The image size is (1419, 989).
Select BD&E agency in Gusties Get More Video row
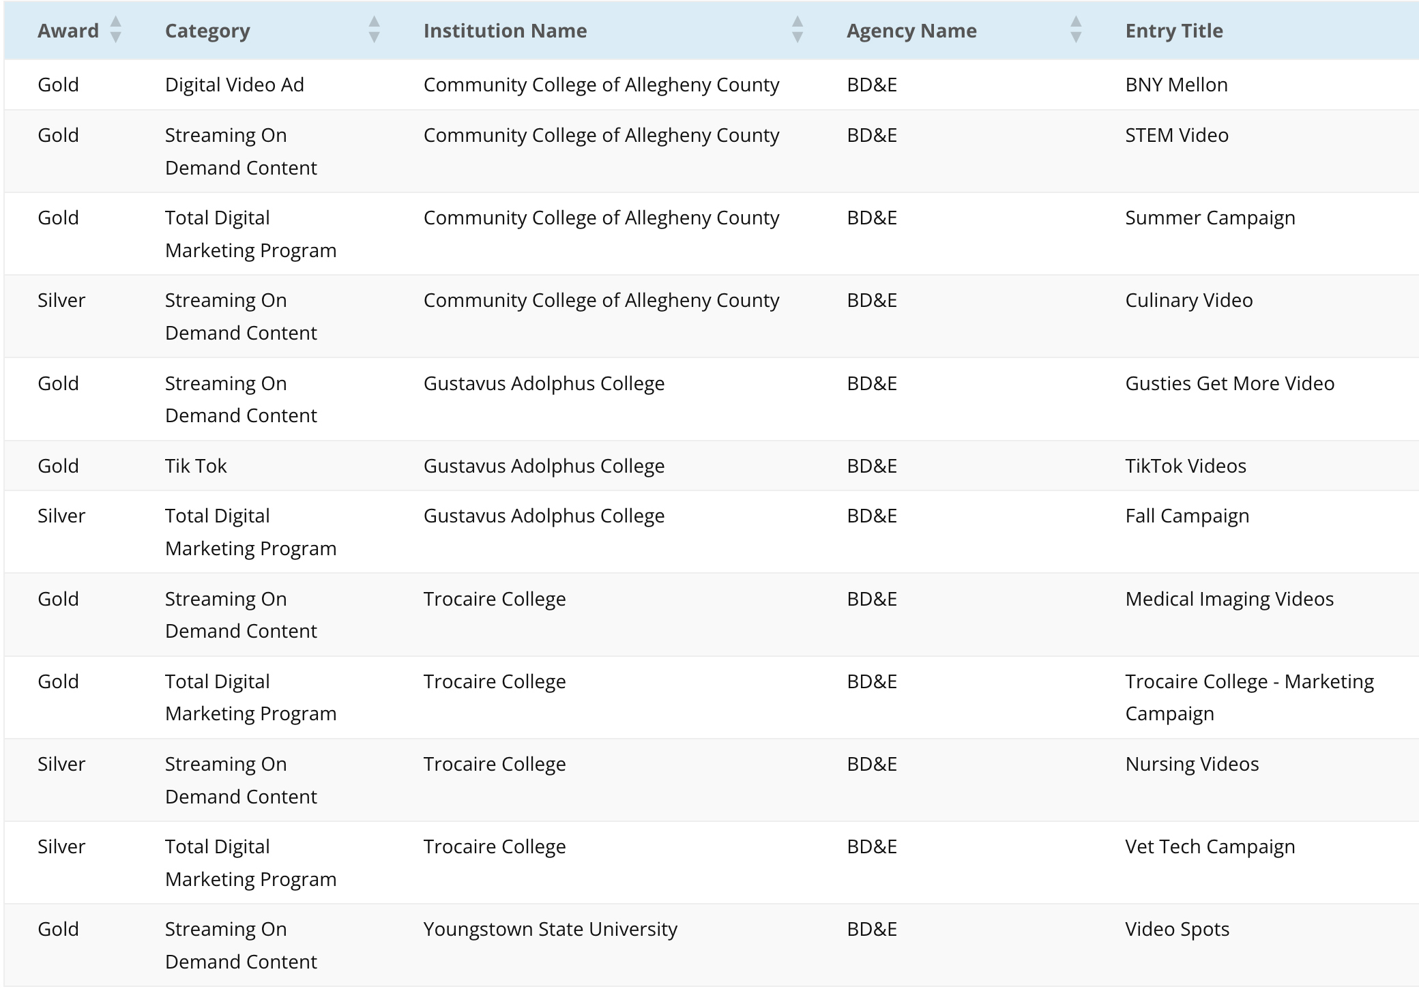pos(872,383)
